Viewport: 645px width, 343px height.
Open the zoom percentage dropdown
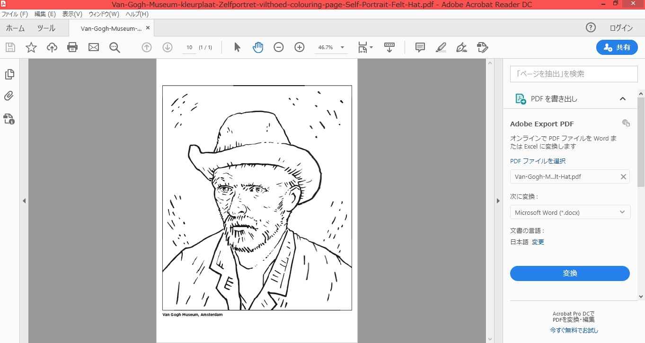pyautogui.click(x=342, y=47)
